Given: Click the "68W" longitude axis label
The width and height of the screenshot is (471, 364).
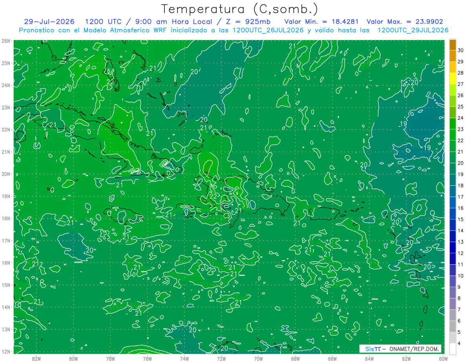Looking at the screenshot, I should (295, 359).
